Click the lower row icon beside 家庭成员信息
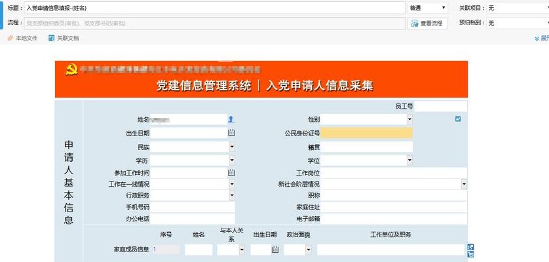This screenshot has height=262, width=549. point(470,254)
